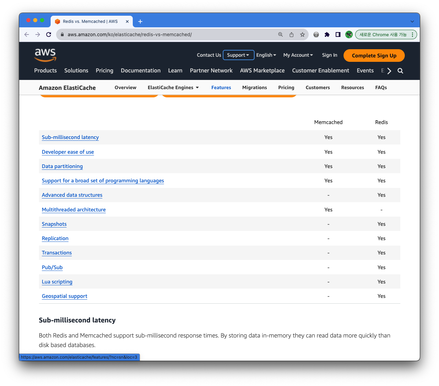Switch to the Migrations tab
Image resolution: width=439 pixels, height=386 pixels.
[255, 87]
